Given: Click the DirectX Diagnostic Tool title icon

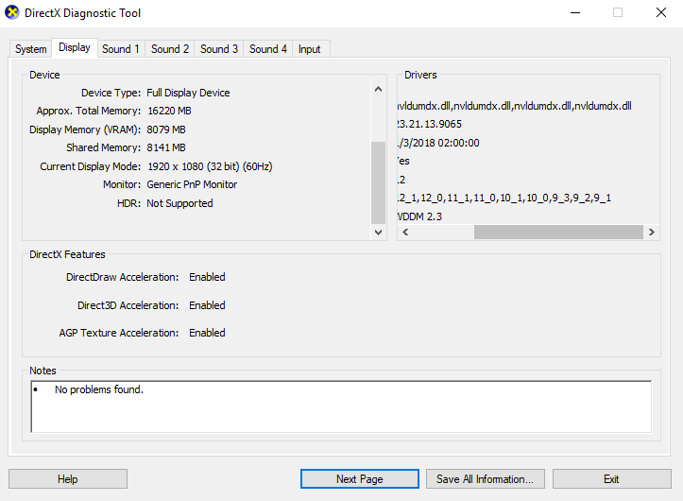Looking at the screenshot, I should 11,12.
